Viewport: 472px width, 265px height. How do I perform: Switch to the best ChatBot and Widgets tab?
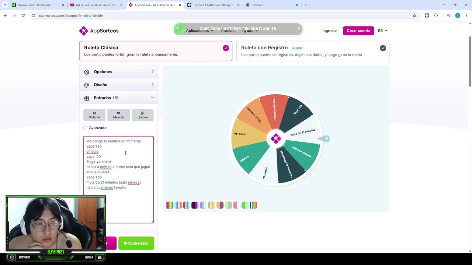click(213, 5)
